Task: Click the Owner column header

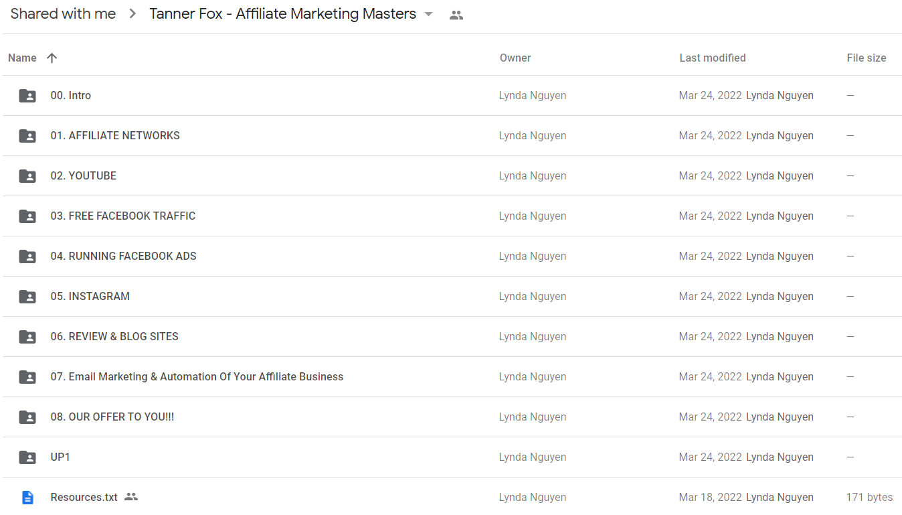Action: 515,58
